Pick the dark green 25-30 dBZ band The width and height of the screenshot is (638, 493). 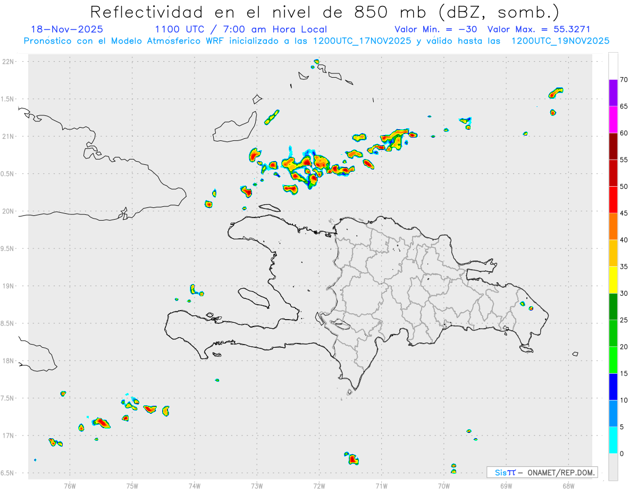[613, 307]
